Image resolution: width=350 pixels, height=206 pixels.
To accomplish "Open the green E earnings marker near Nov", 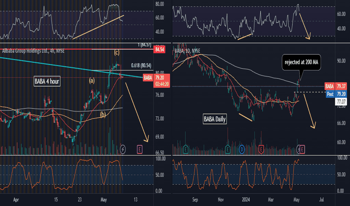I will point(228,149).
